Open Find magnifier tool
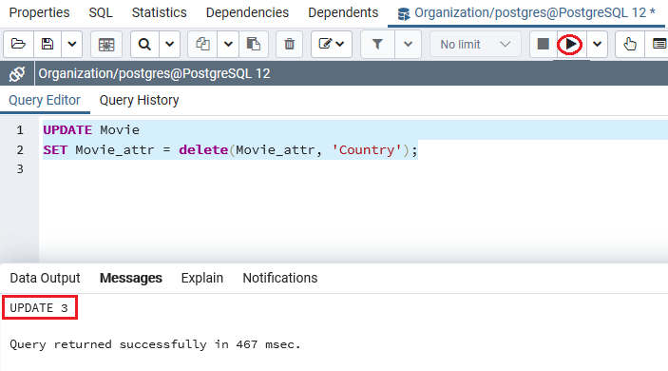Screen dimensions: 668x371 pyautogui.click(x=144, y=44)
